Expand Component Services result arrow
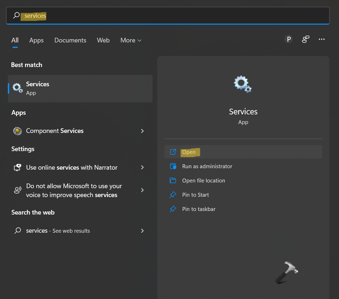 tap(142, 131)
